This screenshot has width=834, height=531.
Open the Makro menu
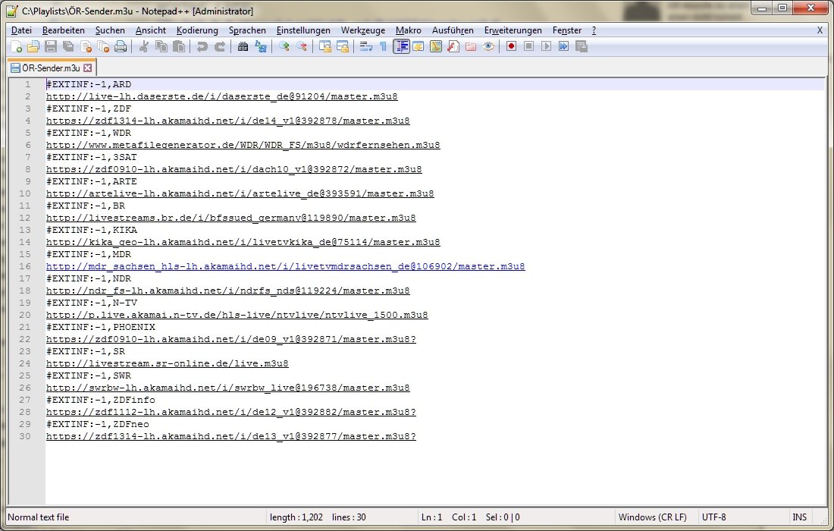click(409, 30)
